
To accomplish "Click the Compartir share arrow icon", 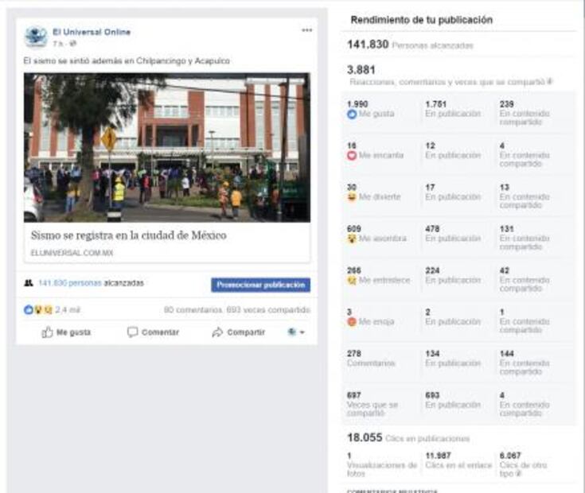I will pyautogui.click(x=217, y=332).
